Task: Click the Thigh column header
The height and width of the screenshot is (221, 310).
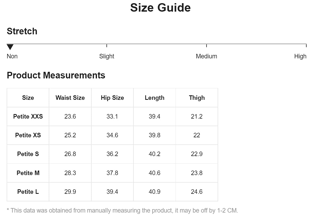Action: click(197, 98)
